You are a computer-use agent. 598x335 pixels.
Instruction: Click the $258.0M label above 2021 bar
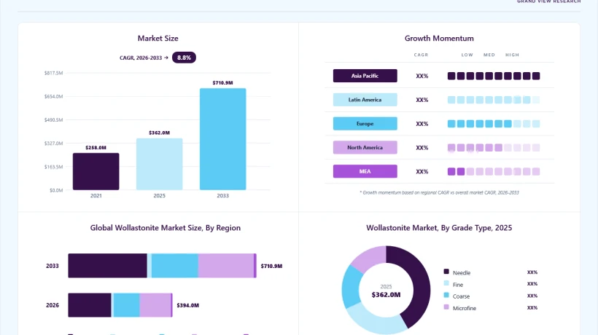[96, 147]
